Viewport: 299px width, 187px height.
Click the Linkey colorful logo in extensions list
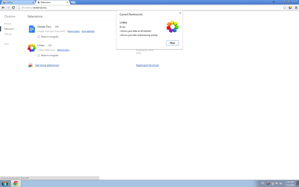pos(32,48)
